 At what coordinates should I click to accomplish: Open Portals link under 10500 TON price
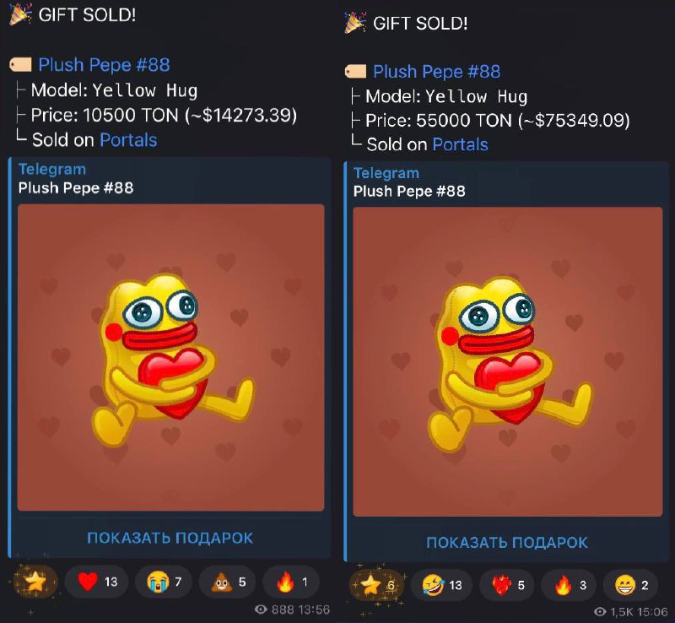128,140
